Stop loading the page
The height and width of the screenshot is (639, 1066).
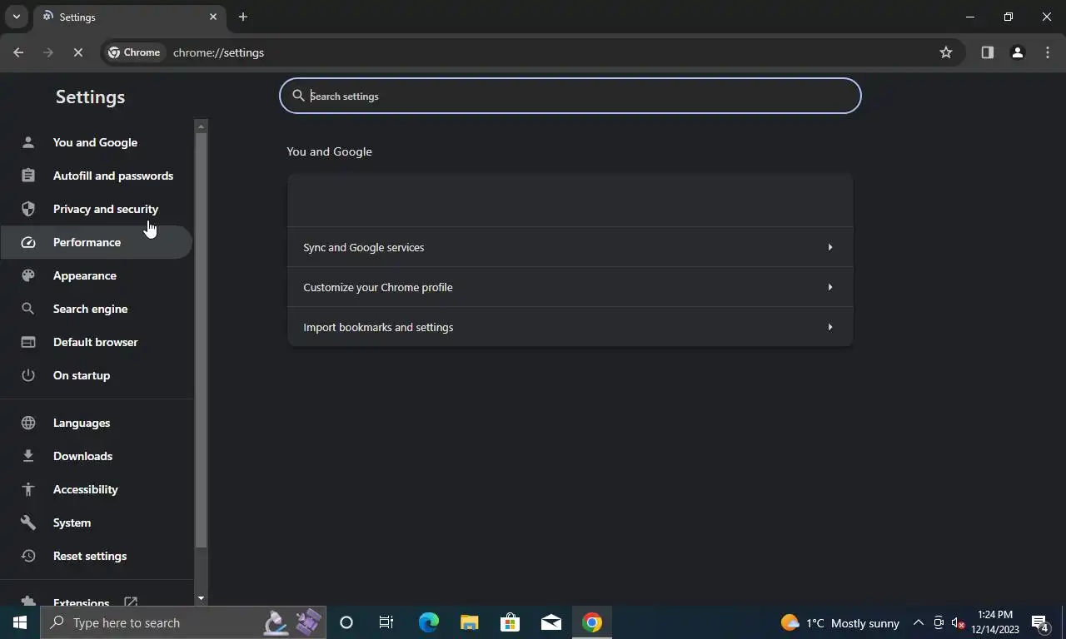(x=77, y=52)
